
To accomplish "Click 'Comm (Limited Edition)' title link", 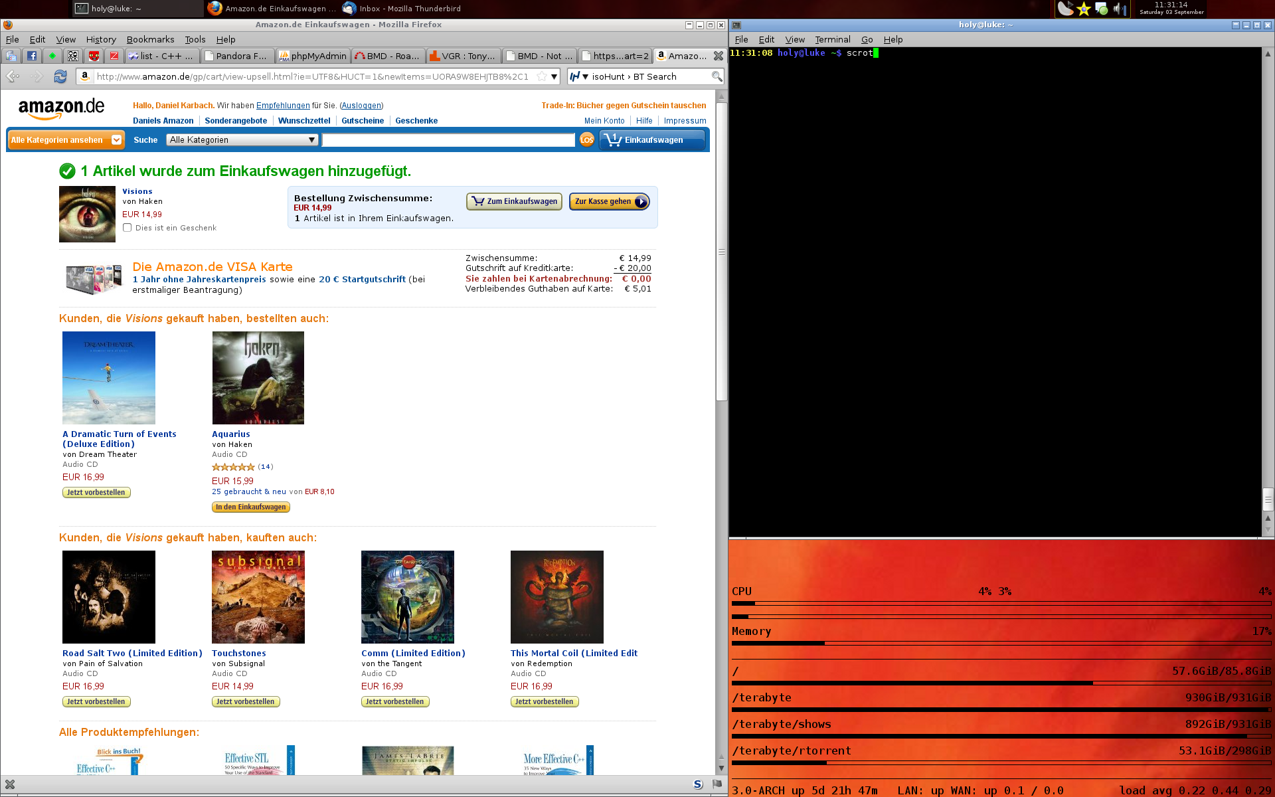I will (x=413, y=654).
